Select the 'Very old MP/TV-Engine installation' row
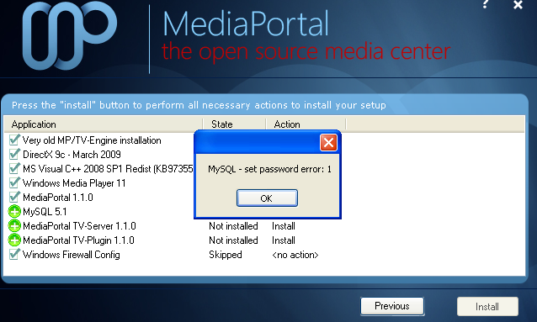 tap(92, 140)
